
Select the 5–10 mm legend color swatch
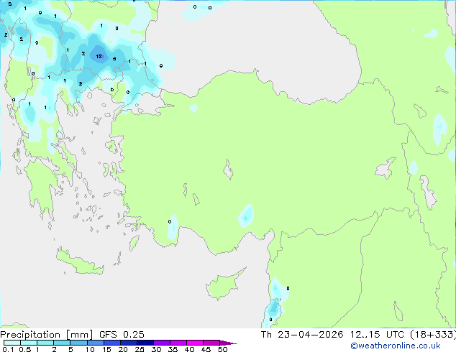click(x=78, y=343)
